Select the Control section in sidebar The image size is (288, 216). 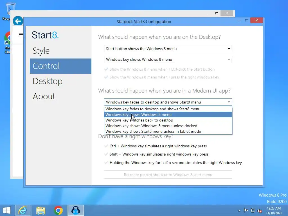(x=60, y=66)
